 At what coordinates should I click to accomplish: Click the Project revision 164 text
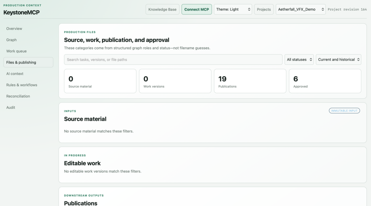click(347, 10)
